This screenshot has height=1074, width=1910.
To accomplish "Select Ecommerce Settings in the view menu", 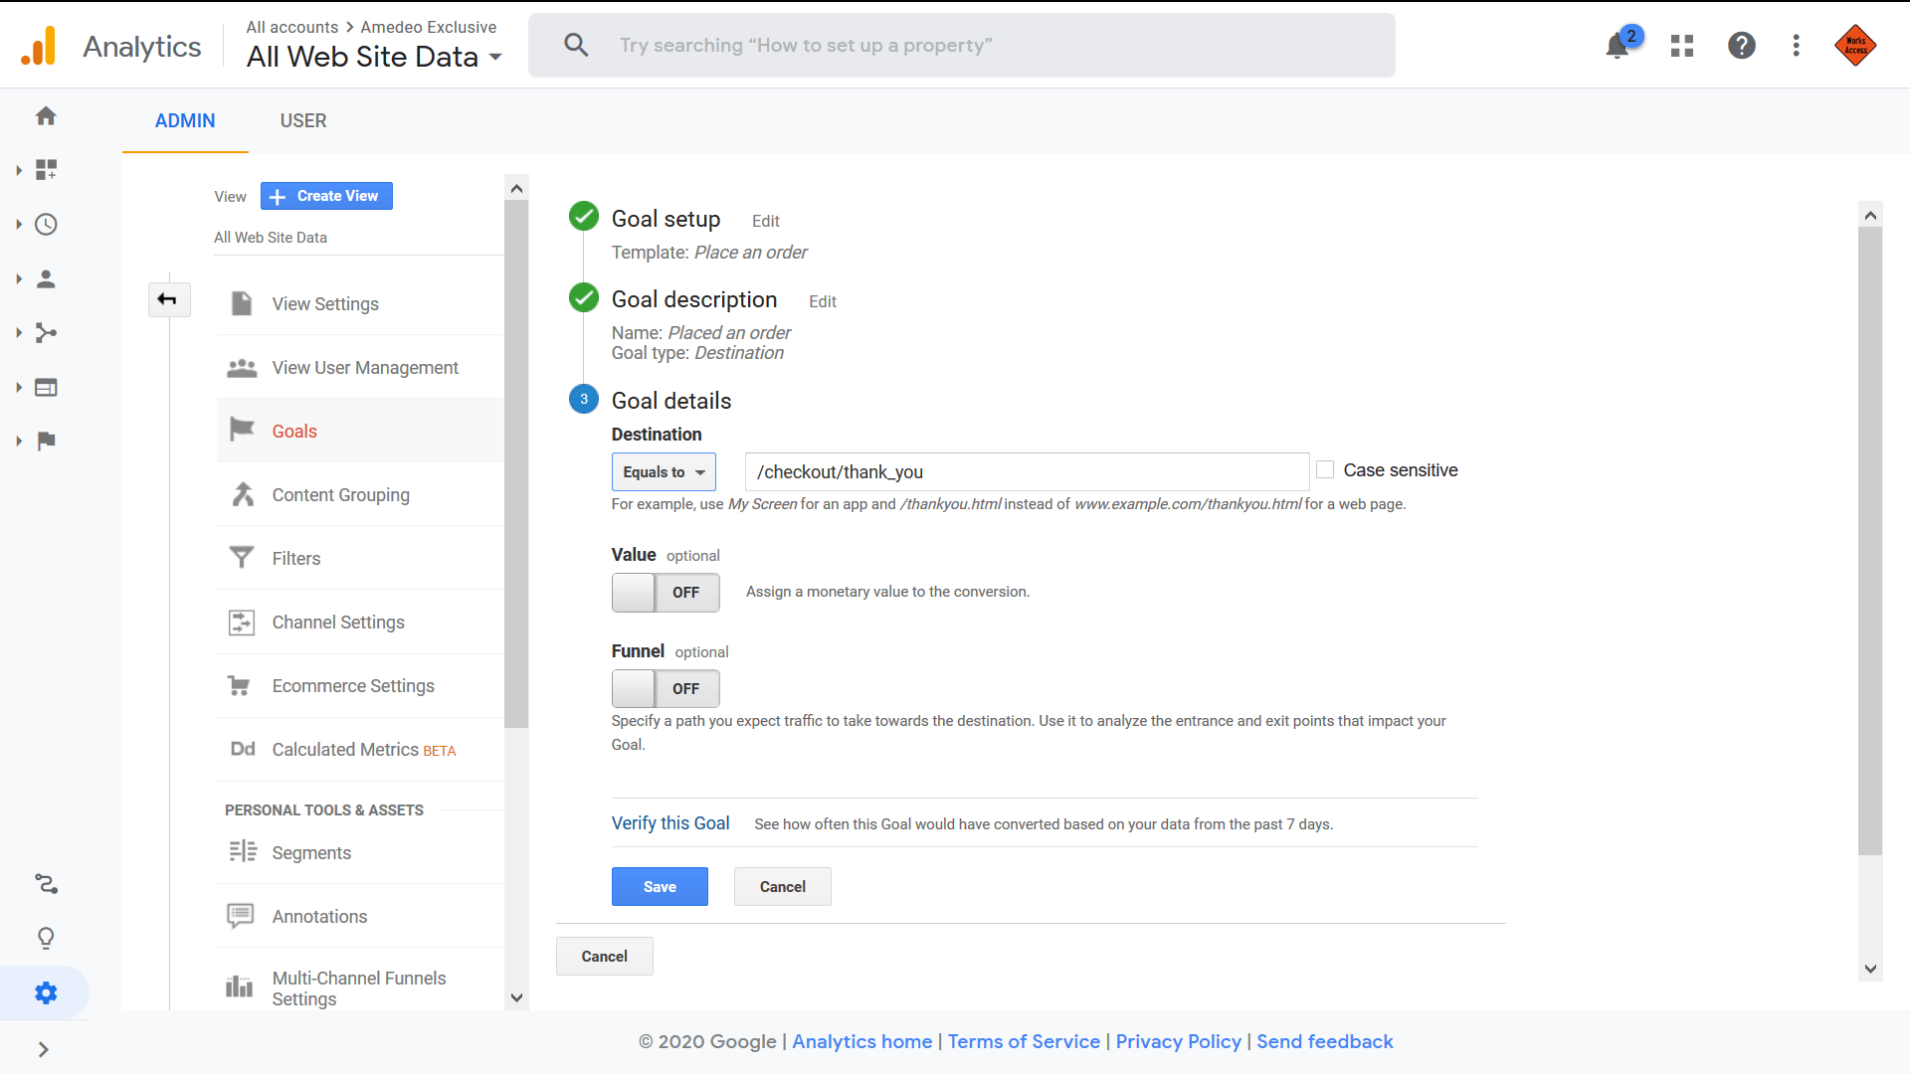I will point(353,685).
